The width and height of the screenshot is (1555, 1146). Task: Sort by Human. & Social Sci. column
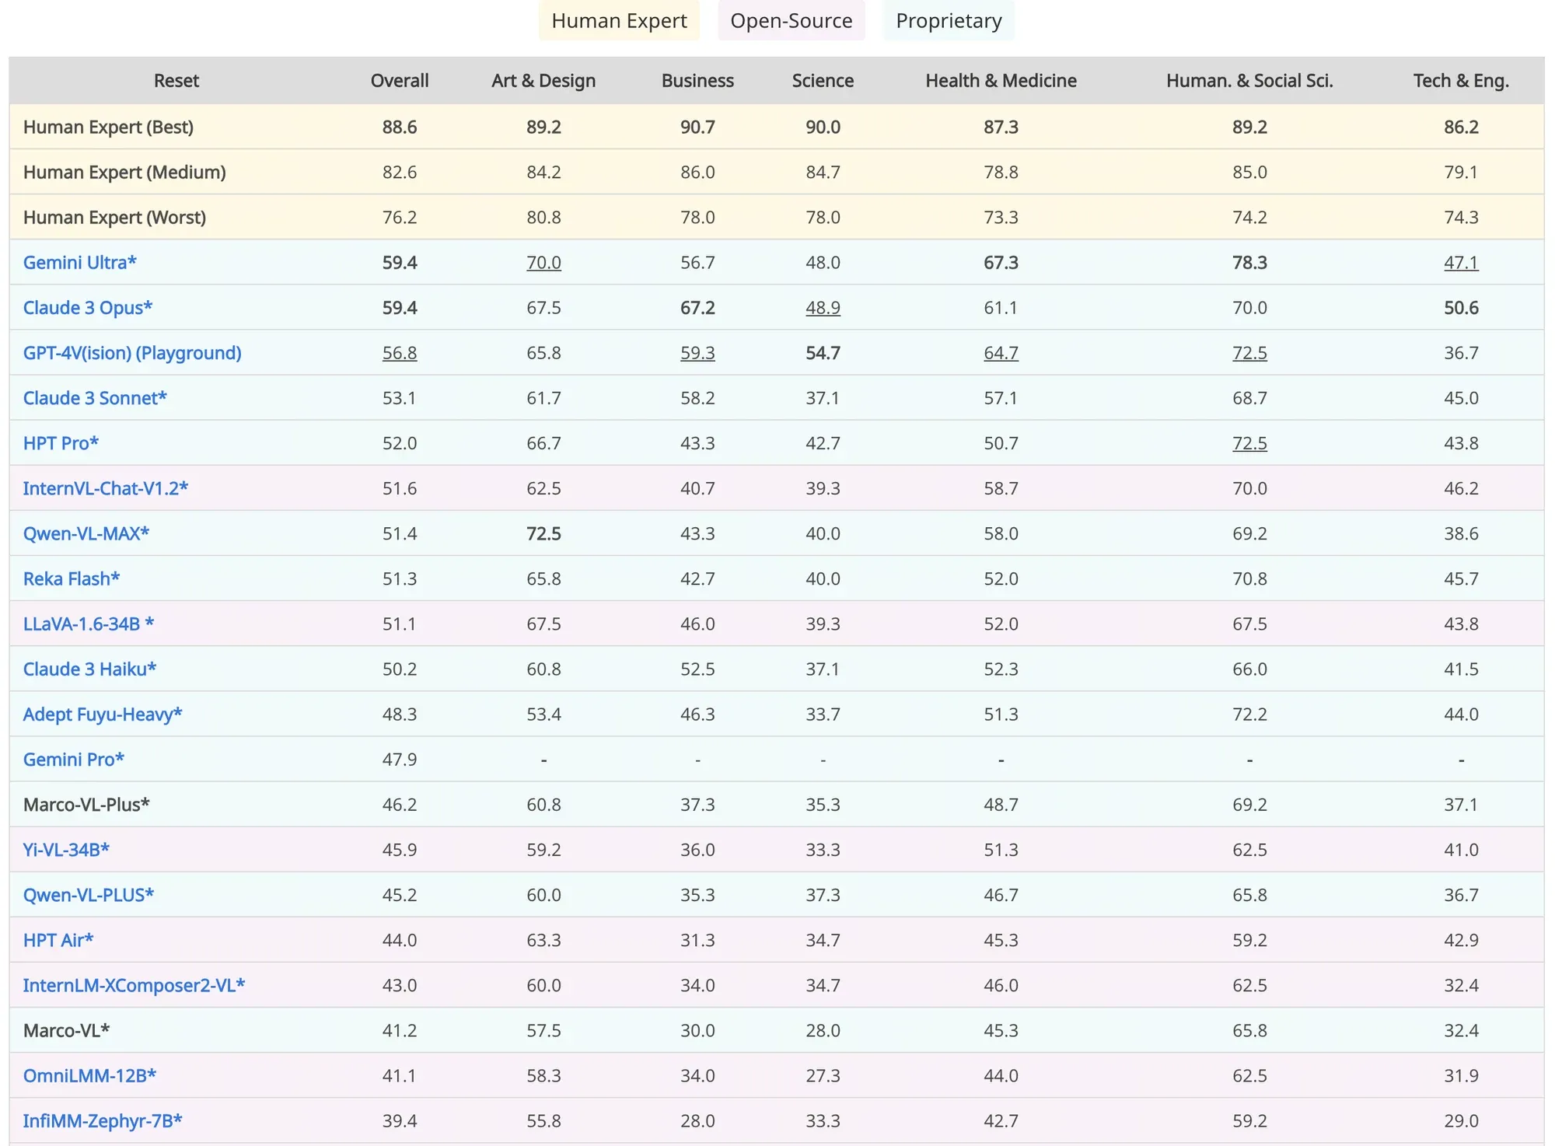click(1249, 81)
